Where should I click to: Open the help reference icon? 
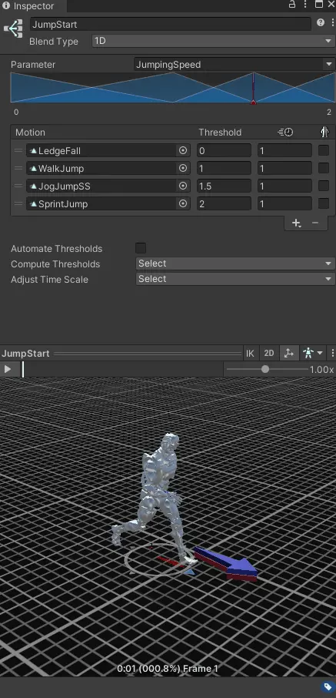(x=321, y=22)
